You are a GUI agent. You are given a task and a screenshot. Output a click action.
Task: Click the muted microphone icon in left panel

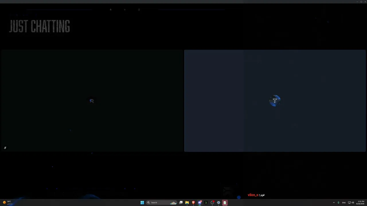coord(5,148)
